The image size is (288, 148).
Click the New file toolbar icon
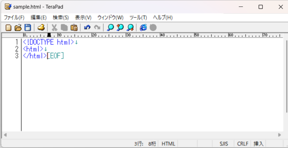(8, 28)
